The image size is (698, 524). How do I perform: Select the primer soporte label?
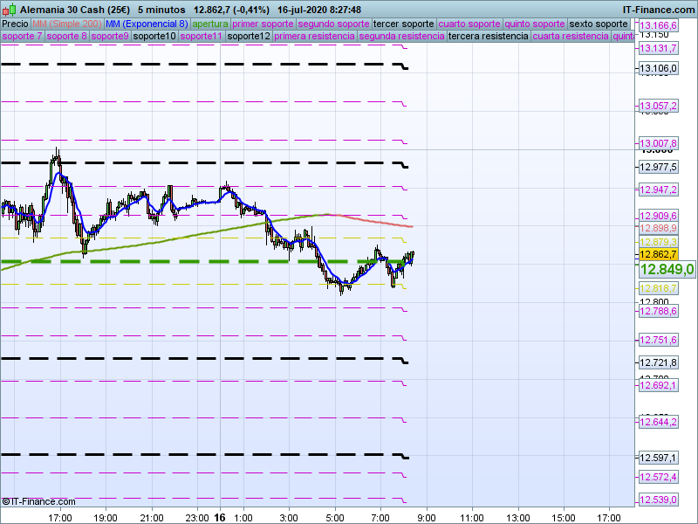264,24
